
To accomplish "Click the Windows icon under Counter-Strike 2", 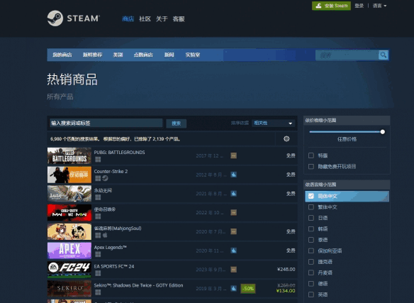I will (x=98, y=179).
